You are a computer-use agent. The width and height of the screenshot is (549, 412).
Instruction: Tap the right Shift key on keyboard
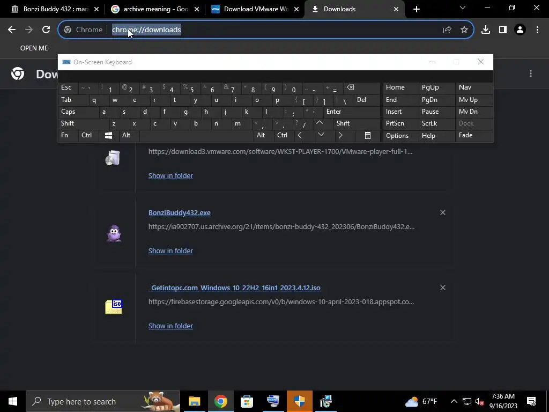click(357, 123)
